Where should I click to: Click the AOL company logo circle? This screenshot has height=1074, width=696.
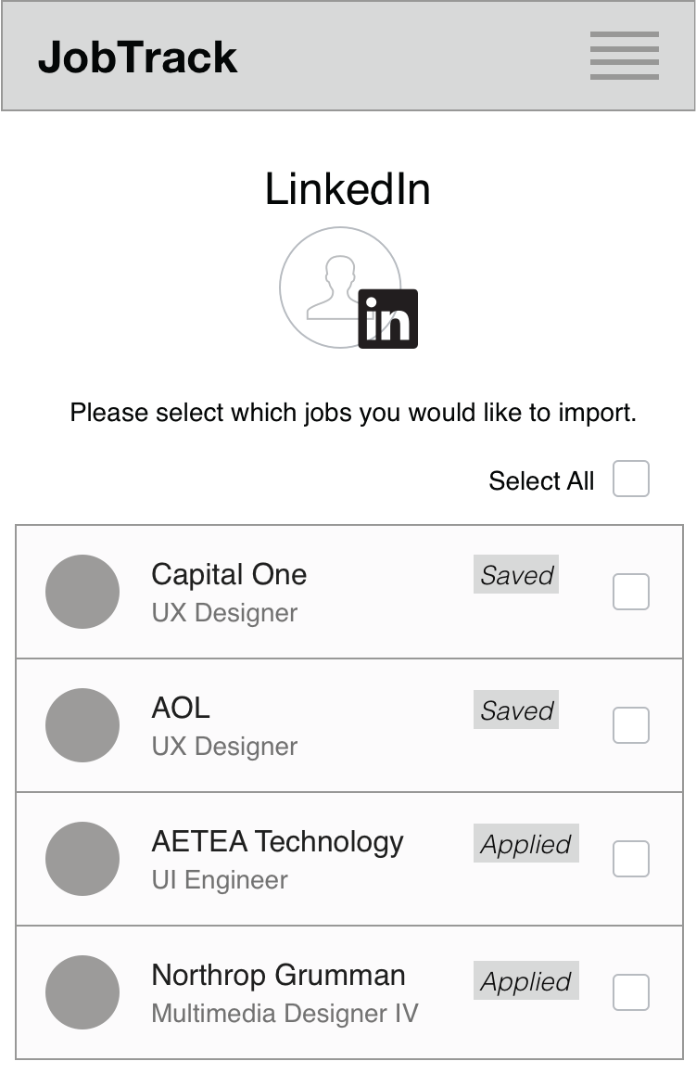pyautogui.click(x=82, y=725)
